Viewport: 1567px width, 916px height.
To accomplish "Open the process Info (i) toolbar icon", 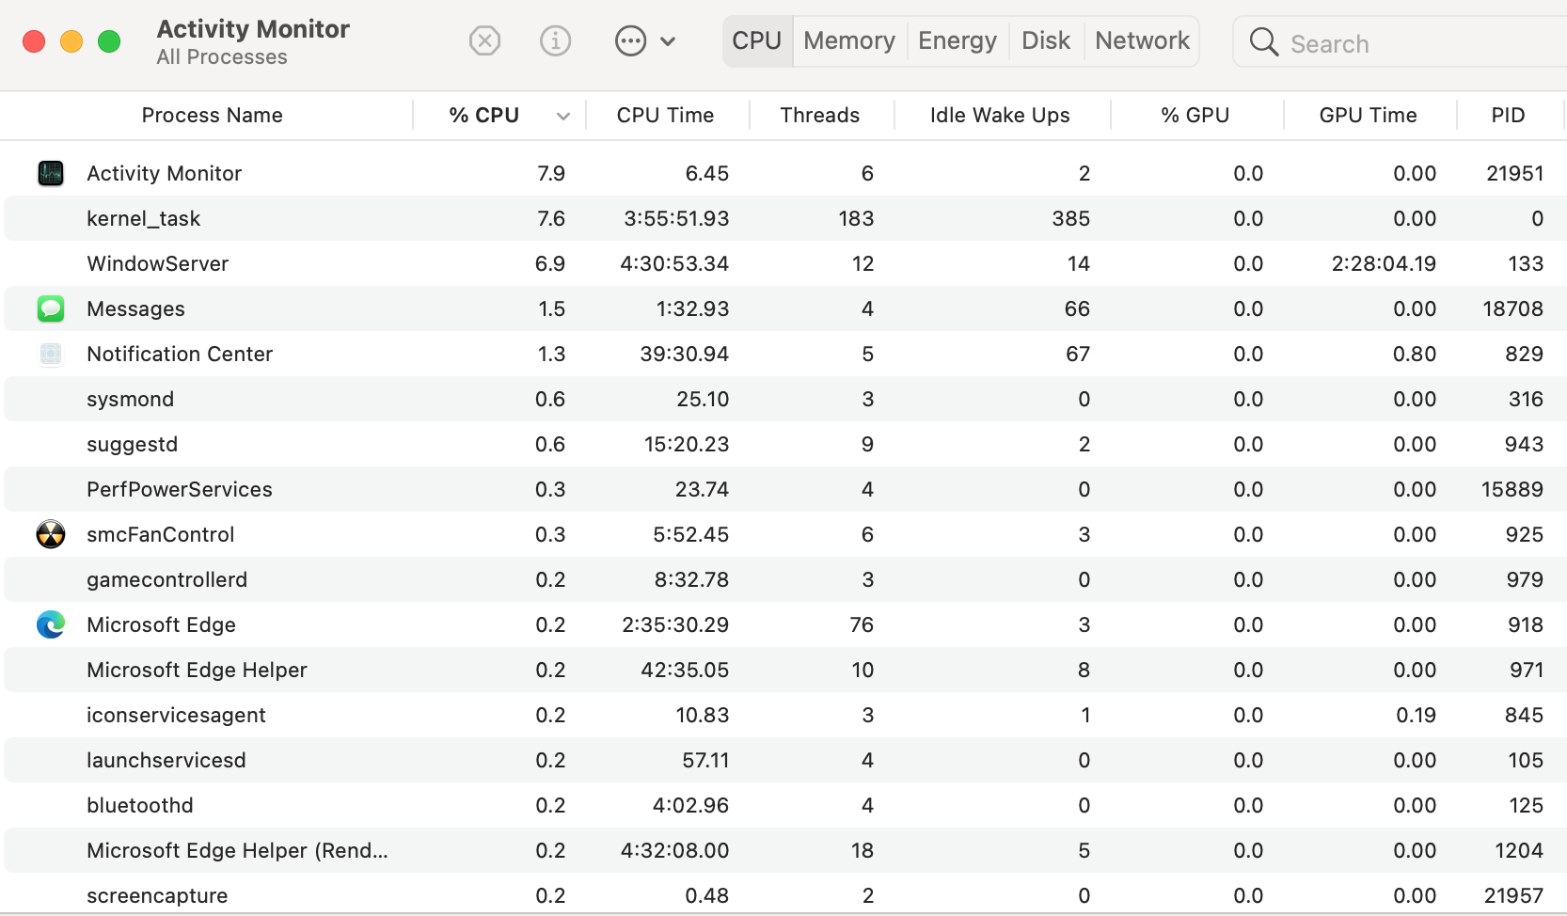I will pyautogui.click(x=555, y=40).
